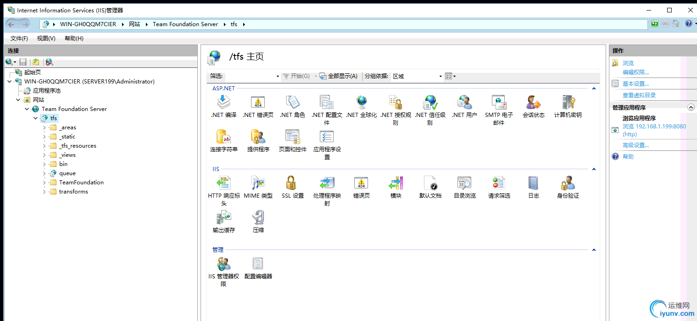Viewport: 697px width, 321px height.
Task: Select 应用程序池 in the connections tree
Action: [47, 91]
